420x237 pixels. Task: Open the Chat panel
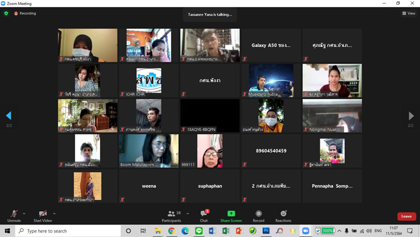(x=204, y=217)
